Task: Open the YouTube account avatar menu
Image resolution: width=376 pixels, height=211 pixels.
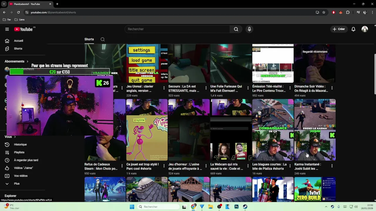Action: 365,29
